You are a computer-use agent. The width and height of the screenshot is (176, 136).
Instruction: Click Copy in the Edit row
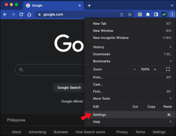(x=152, y=106)
